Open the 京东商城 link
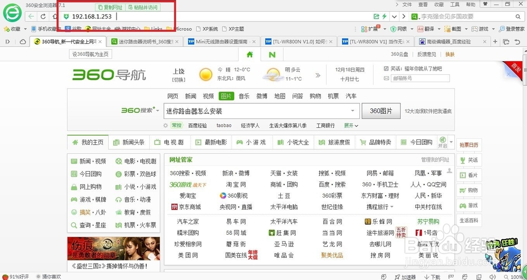 pyautogui.click(x=186, y=207)
